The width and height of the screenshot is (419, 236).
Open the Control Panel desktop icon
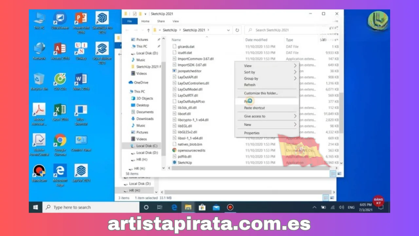tap(81, 143)
